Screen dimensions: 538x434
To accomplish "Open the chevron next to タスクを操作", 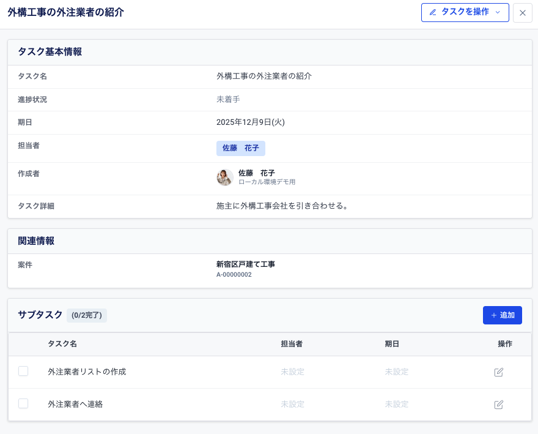I will tap(498, 12).
